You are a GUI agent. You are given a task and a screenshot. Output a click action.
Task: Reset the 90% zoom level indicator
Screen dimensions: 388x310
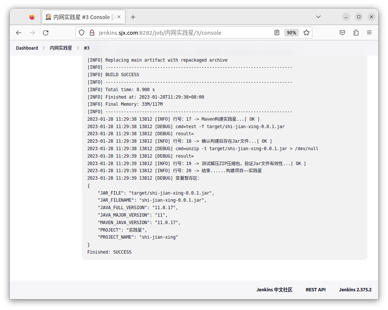291,32
